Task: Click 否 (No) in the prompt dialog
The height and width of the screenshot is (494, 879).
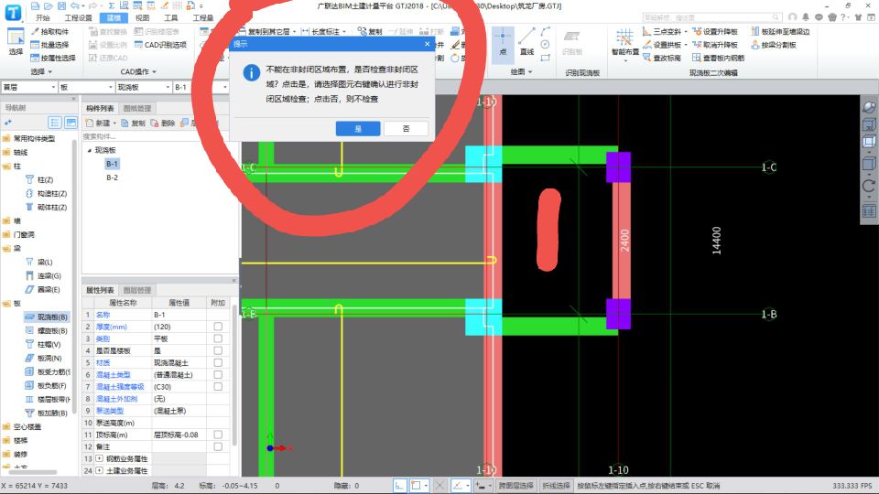Action: tap(406, 129)
